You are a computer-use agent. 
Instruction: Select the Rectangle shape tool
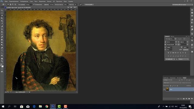(x=2, y=56)
